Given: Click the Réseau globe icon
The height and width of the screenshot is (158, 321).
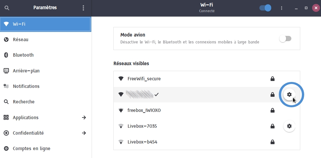Looking at the screenshot, I should 6,39.
